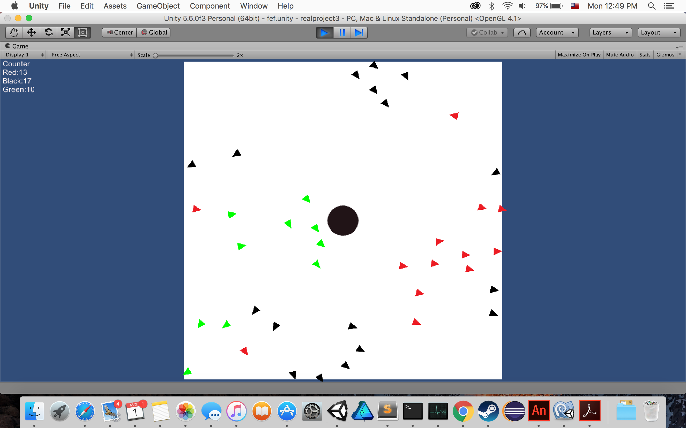Step forward one frame
Screen dimensions: 686x428
pos(359,33)
